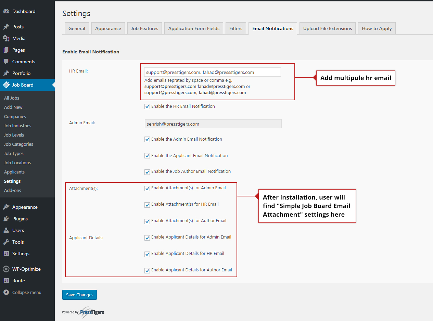Open the Add New job link
Viewport: 433px width, 321px height.
(13, 107)
